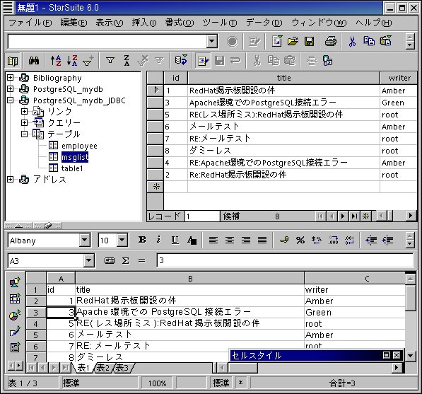Apply percent number format

pyautogui.click(x=300, y=240)
